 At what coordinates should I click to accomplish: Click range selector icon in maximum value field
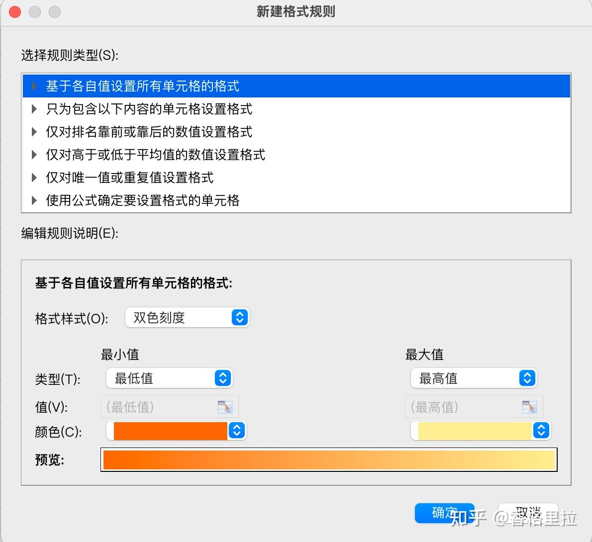529,407
